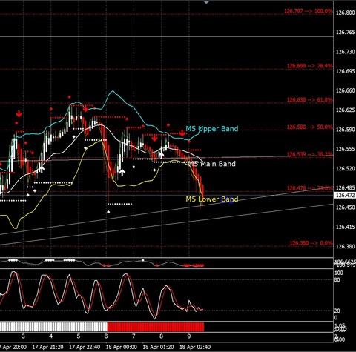Image resolution: width=356 pixels, height=352 pixels.
Task: Click stochastic scale level 100
Action: click(338, 273)
